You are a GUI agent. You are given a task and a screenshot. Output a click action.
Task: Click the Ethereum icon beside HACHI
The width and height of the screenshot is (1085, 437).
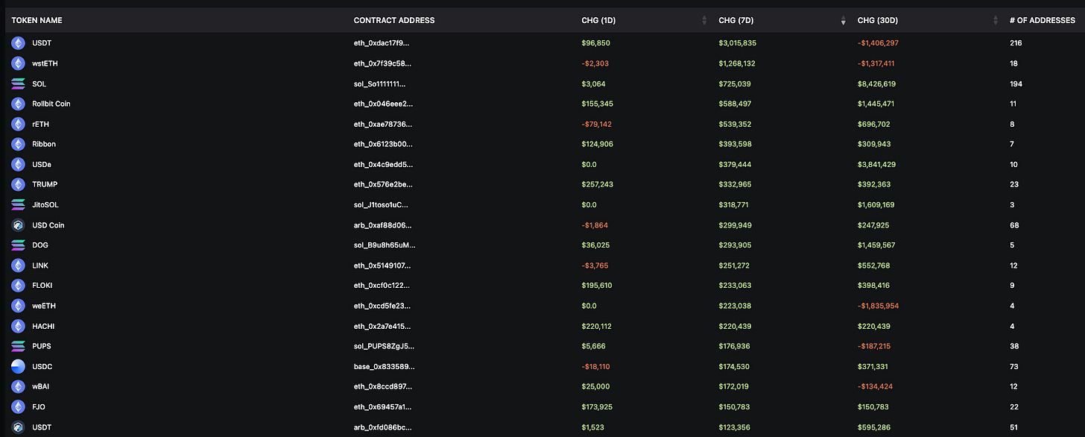pyautogui.click(x=18, y=326)
